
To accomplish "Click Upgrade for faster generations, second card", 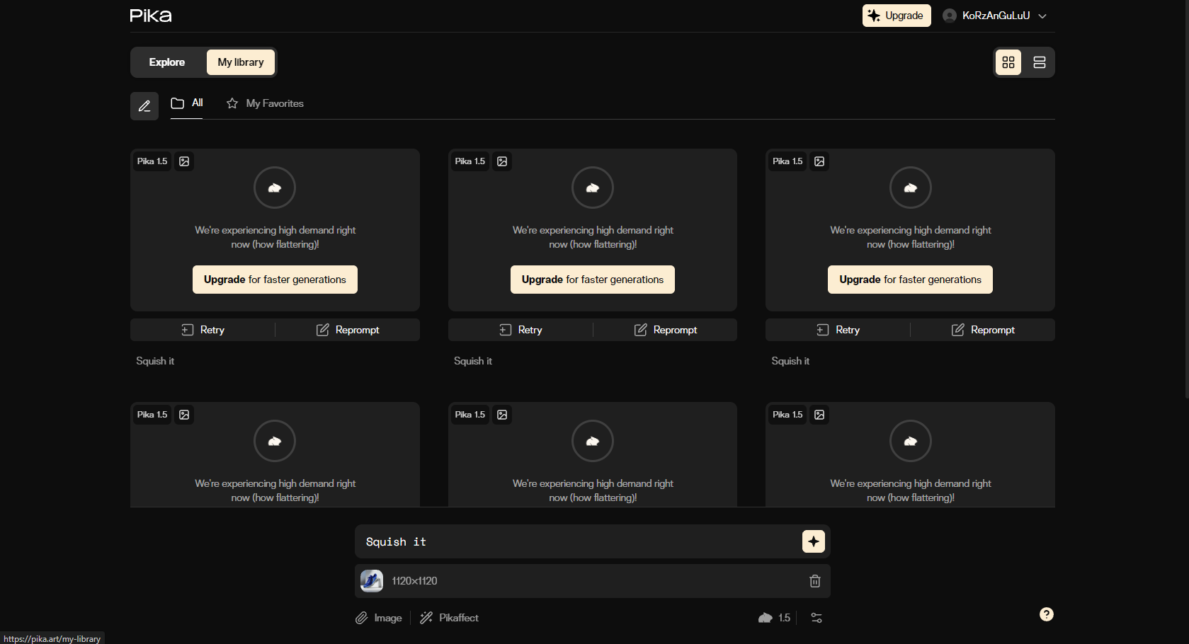I will point(593,280).
